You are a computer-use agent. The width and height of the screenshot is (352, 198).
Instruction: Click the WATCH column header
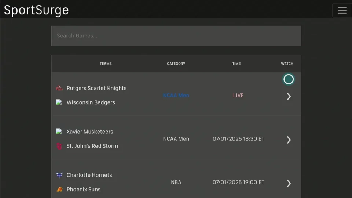[287, 64]
